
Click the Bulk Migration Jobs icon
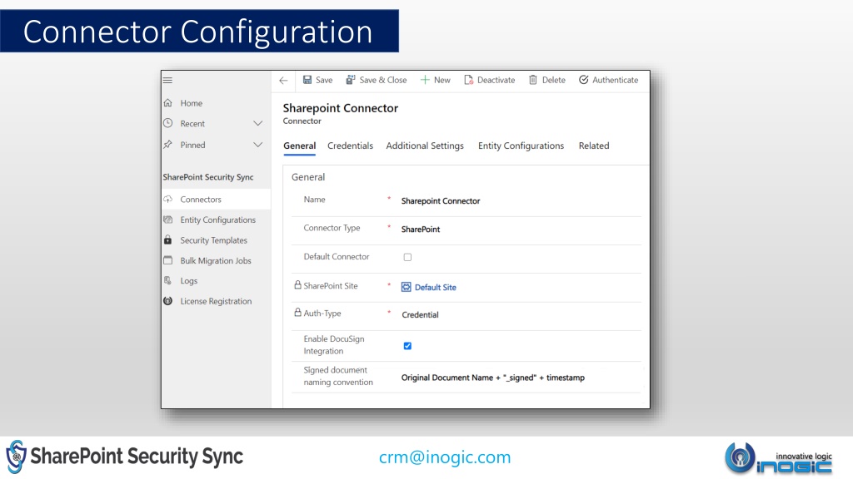coord(168,260)
